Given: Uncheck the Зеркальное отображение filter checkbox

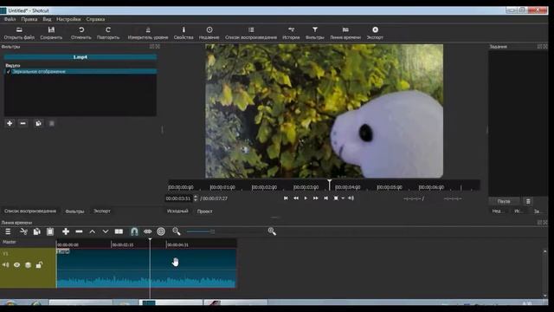Looking at the screenshot, I should pyautogui.click(x=9, y=71).
